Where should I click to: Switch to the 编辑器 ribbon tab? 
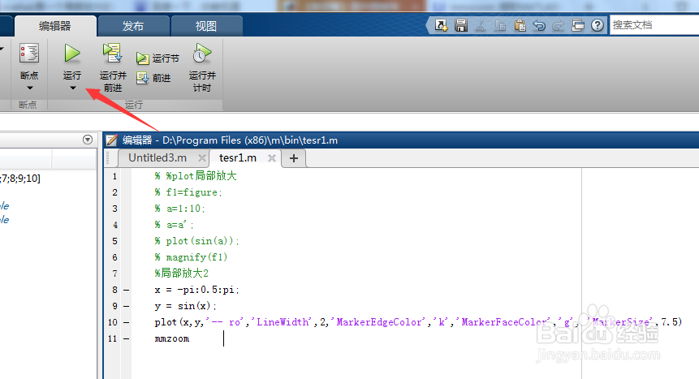pyautogui.click(x=55, y=26)
